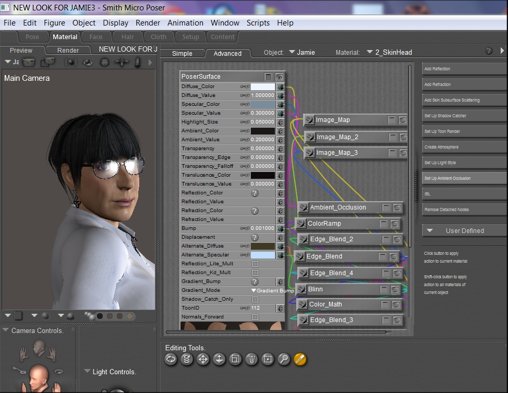Pick the Twist editing tool

186,359
